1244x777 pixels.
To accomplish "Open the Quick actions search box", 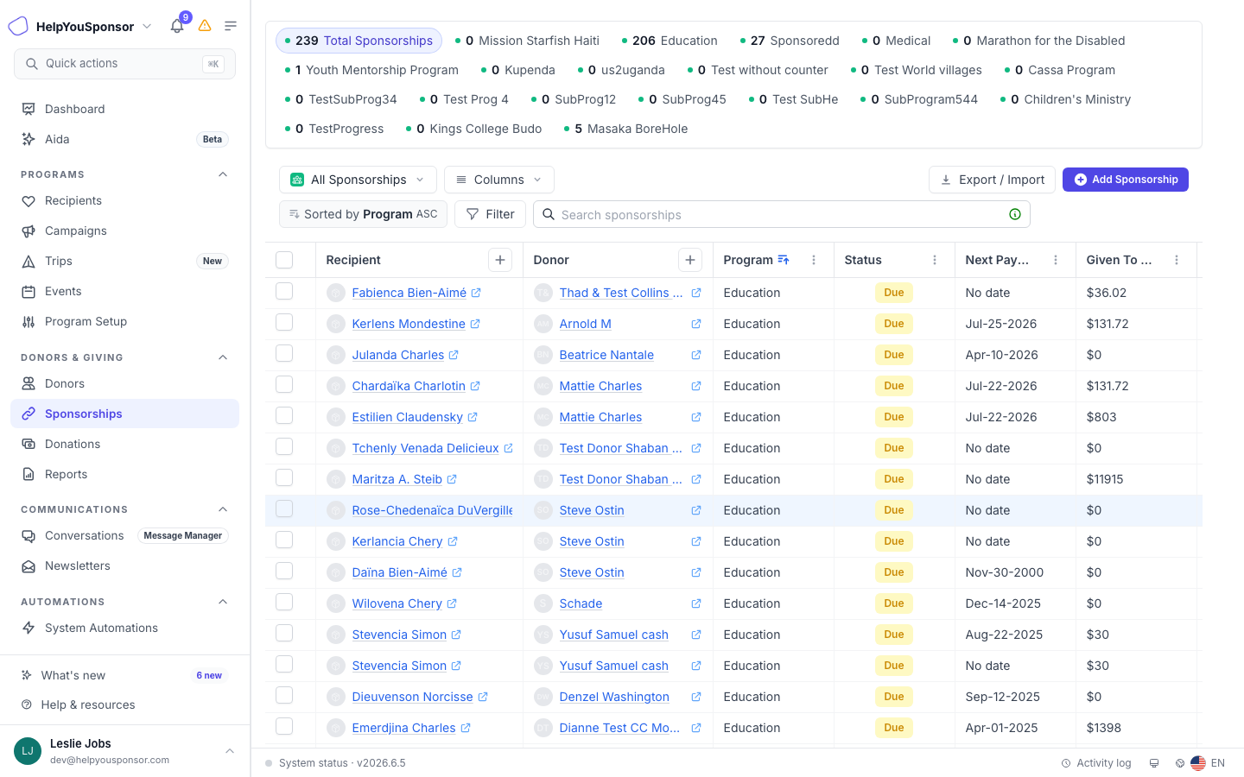I will (x=124, y=64).
